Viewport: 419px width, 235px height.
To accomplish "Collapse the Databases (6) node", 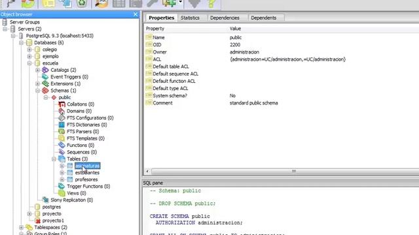I will tap(22, 42).
